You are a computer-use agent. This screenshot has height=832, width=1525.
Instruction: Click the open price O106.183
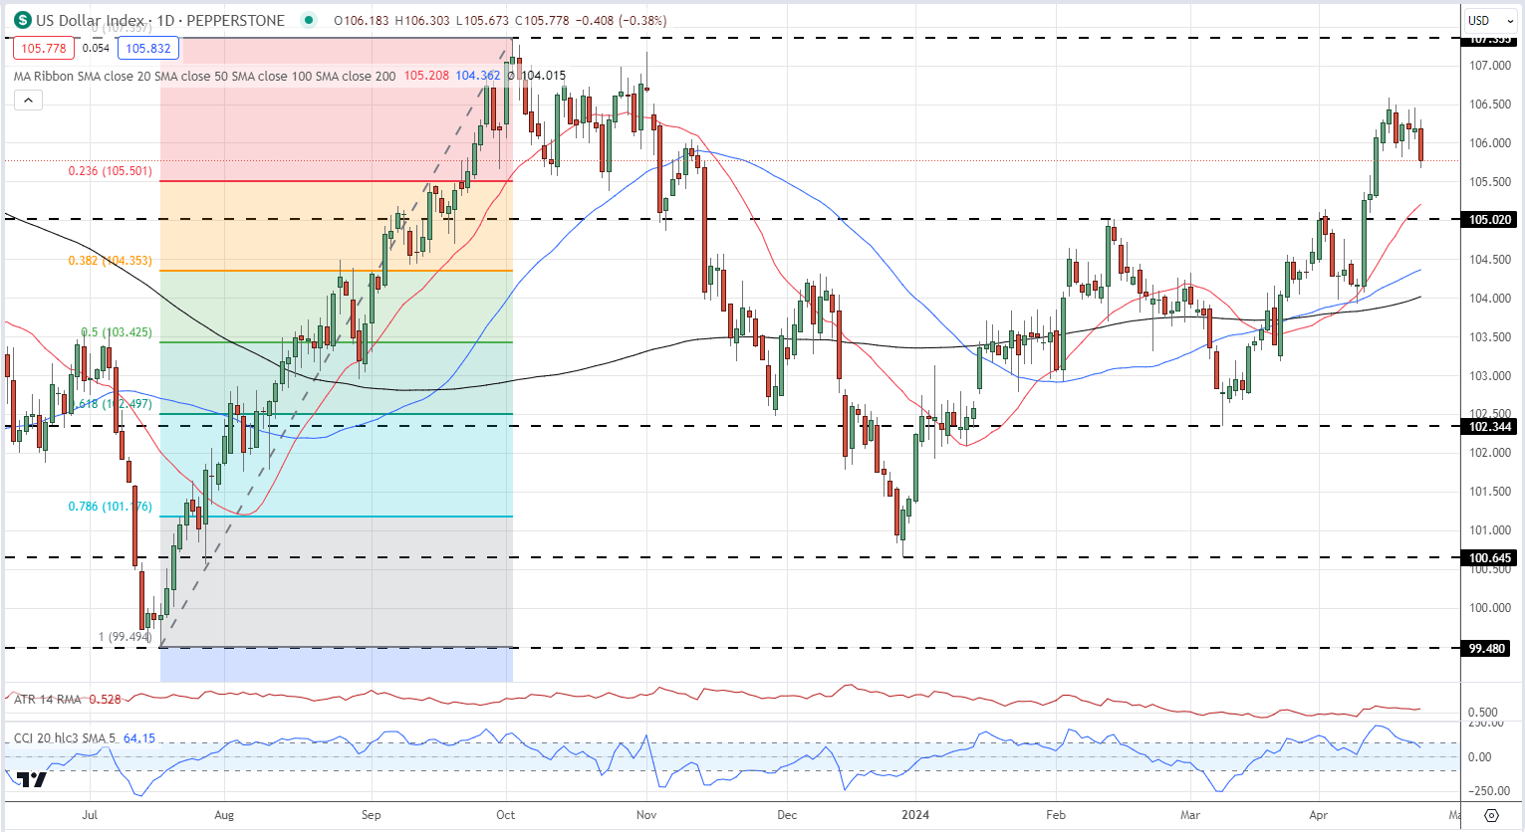coord(362,21)
